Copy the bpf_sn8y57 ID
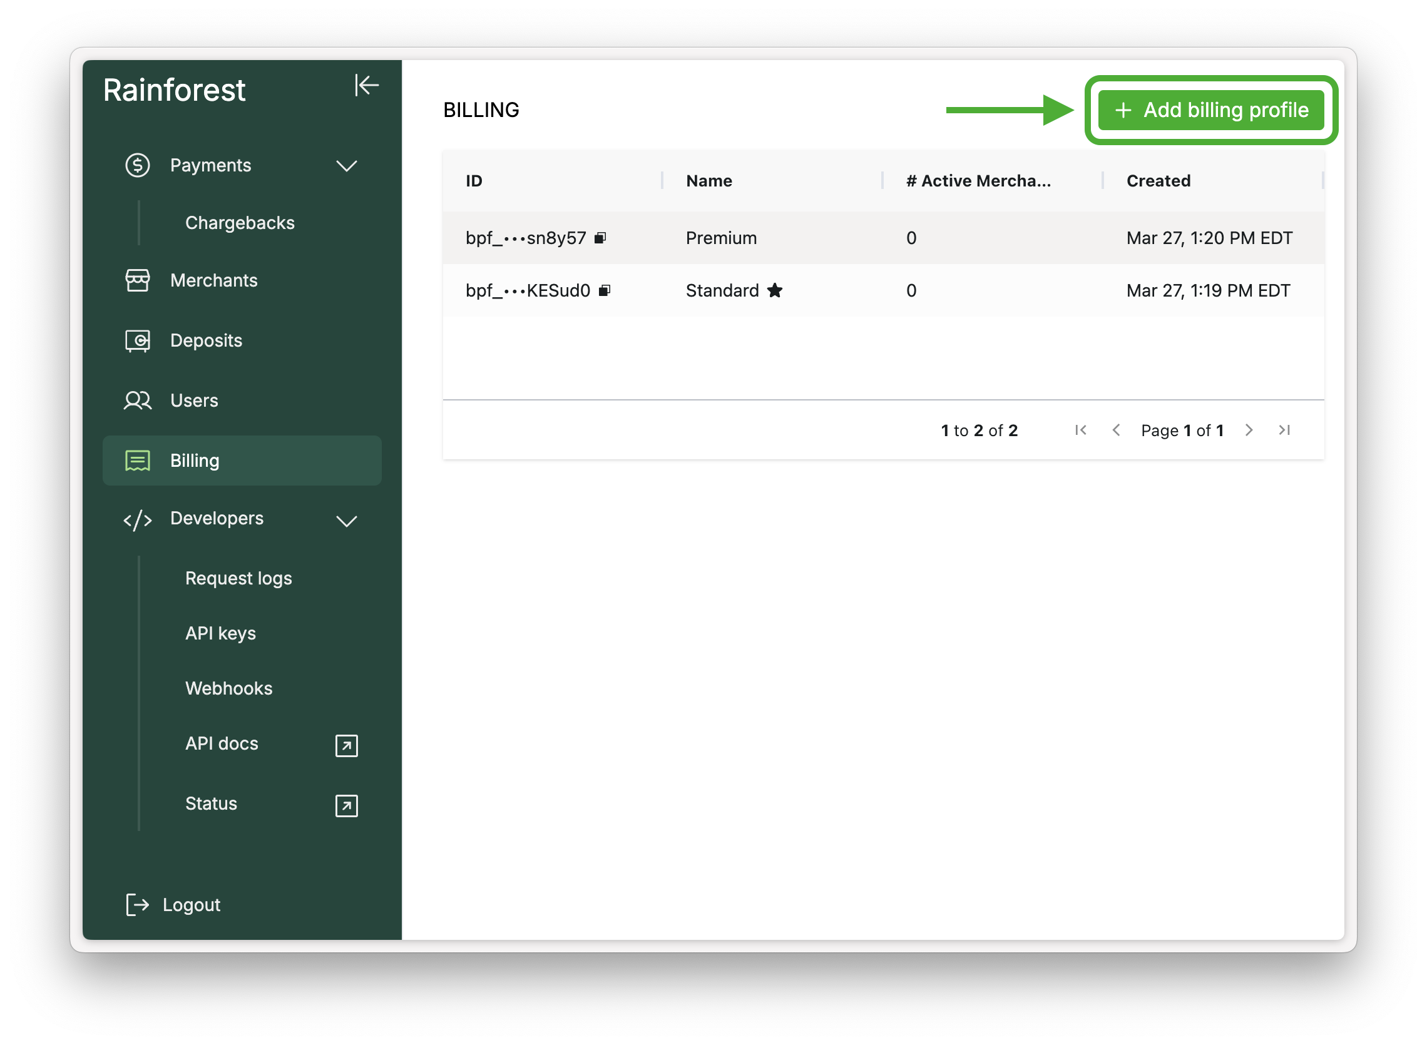 pos(600,238)
